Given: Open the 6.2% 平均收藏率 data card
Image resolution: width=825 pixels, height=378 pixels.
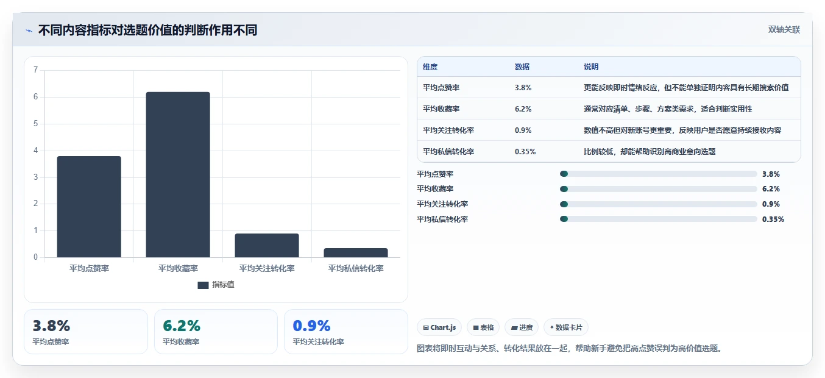Looking at the screenshot, I should click(216, 332).
